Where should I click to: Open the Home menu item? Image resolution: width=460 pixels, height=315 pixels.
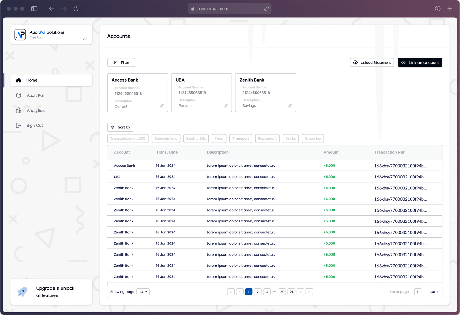[x=51, y=80]
